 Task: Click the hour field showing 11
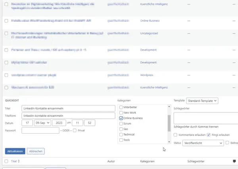tap(77, 123)
